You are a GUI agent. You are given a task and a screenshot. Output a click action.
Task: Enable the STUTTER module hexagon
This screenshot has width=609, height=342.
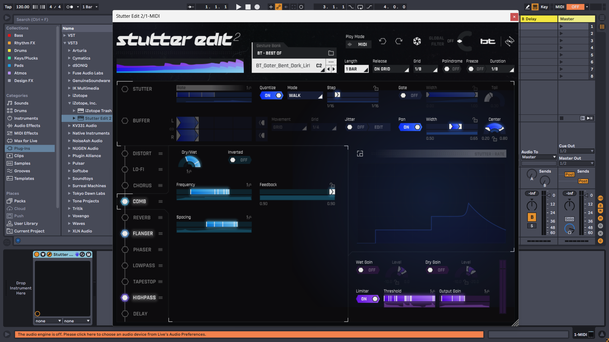point(125,89)
